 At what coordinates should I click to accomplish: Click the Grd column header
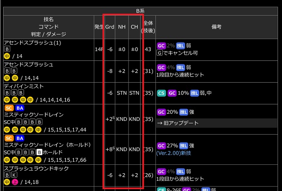coord(110,27)
